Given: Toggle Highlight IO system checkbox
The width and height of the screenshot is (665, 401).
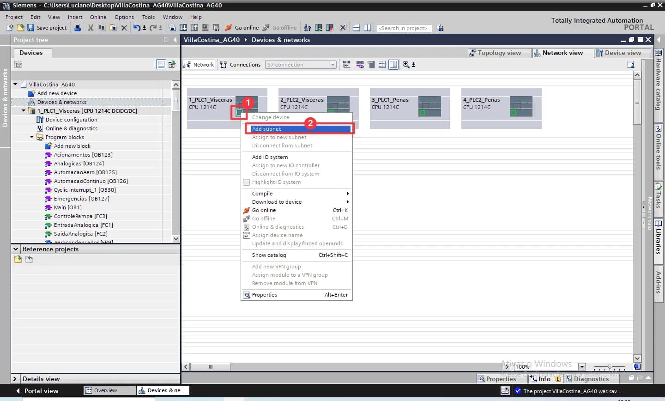Looking at the screenshot, I should tap(247, 182).
